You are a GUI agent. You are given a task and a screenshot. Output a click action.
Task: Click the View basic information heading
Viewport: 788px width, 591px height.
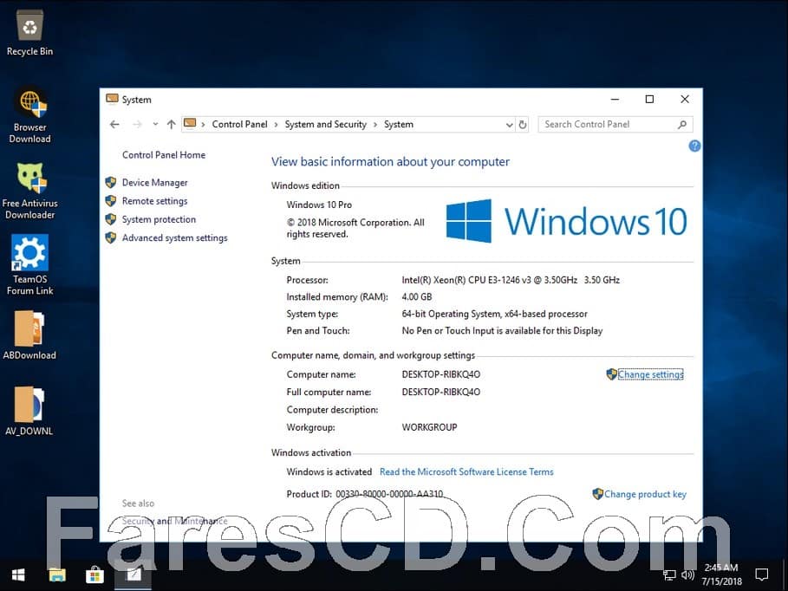point(390,162)
